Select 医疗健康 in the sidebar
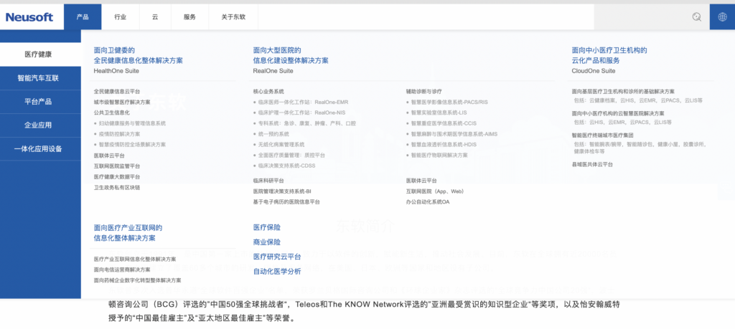This screenshot has height=329, width=735. [39, 54]
